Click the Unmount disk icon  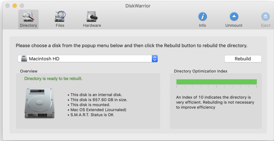point(234,17)
